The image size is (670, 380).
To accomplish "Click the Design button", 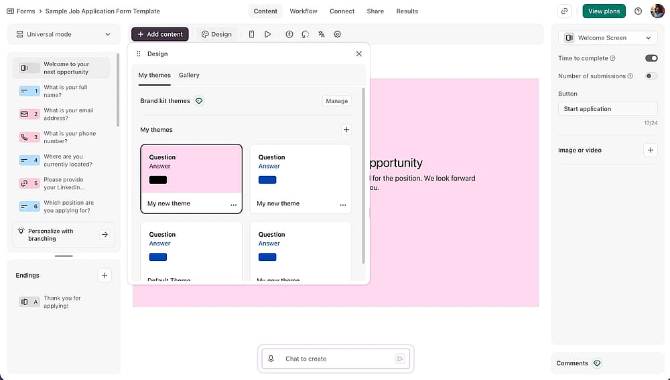I will [216, 34].
